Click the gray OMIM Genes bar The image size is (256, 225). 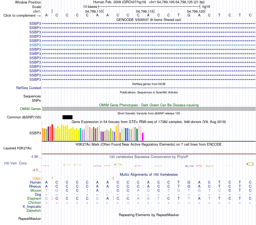pos(149,109)
